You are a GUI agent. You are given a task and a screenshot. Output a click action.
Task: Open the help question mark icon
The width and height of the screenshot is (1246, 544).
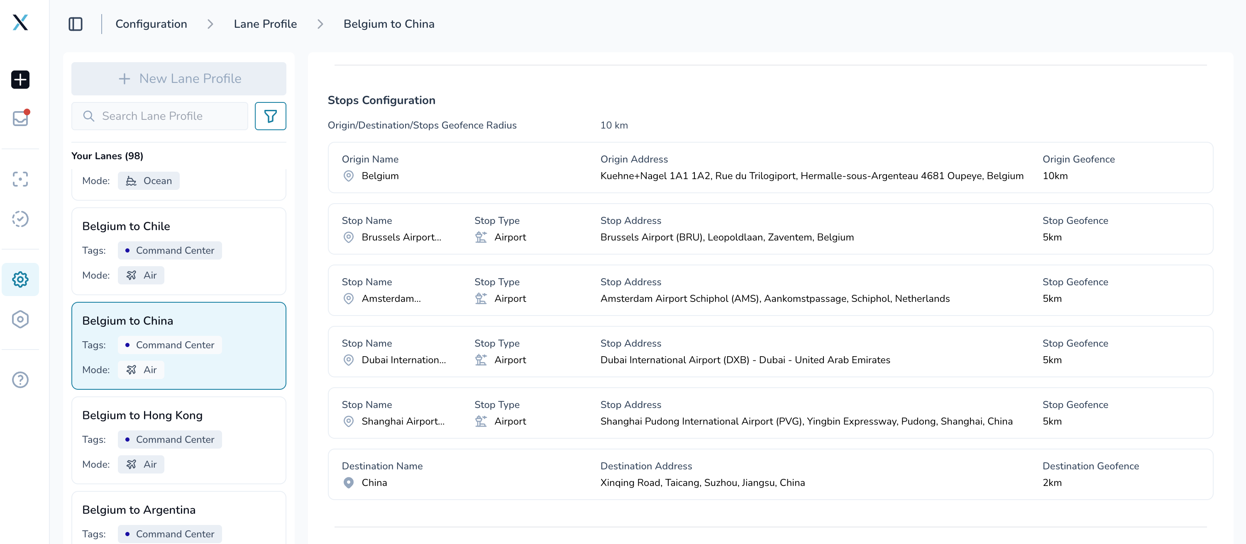point(20,380)
